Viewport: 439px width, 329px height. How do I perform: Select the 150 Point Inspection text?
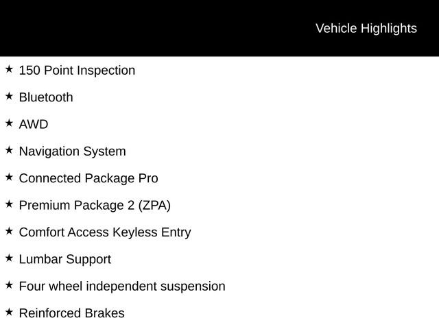[x=77, y=71]
